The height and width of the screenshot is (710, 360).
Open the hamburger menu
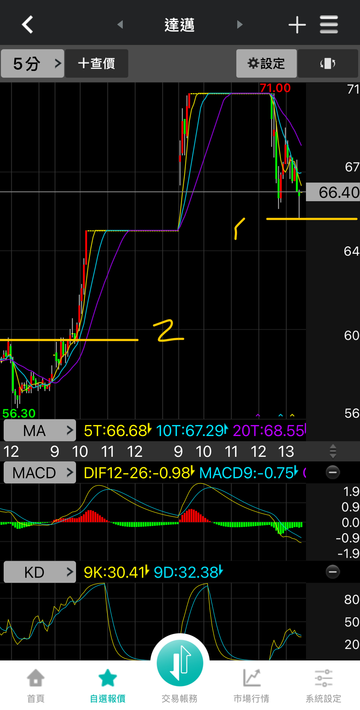[329, 24]
